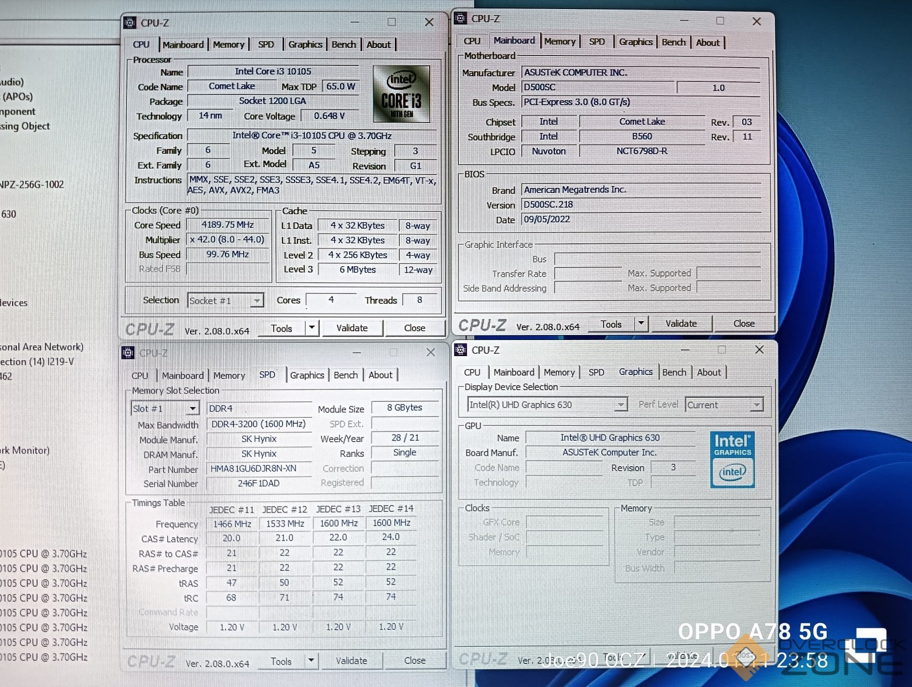Open the Bench tab in the Mainboard window
The image size is (912, 687).
(x=673, y=42)
